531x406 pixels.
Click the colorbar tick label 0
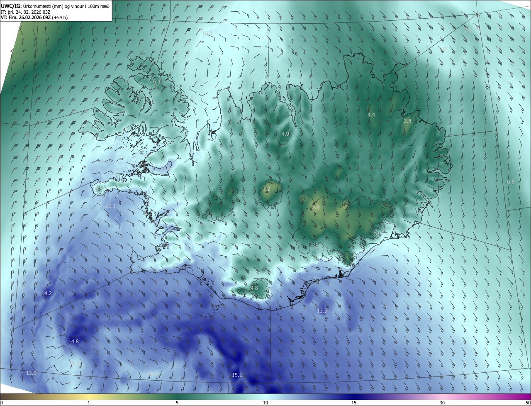(x=2, y=403)
